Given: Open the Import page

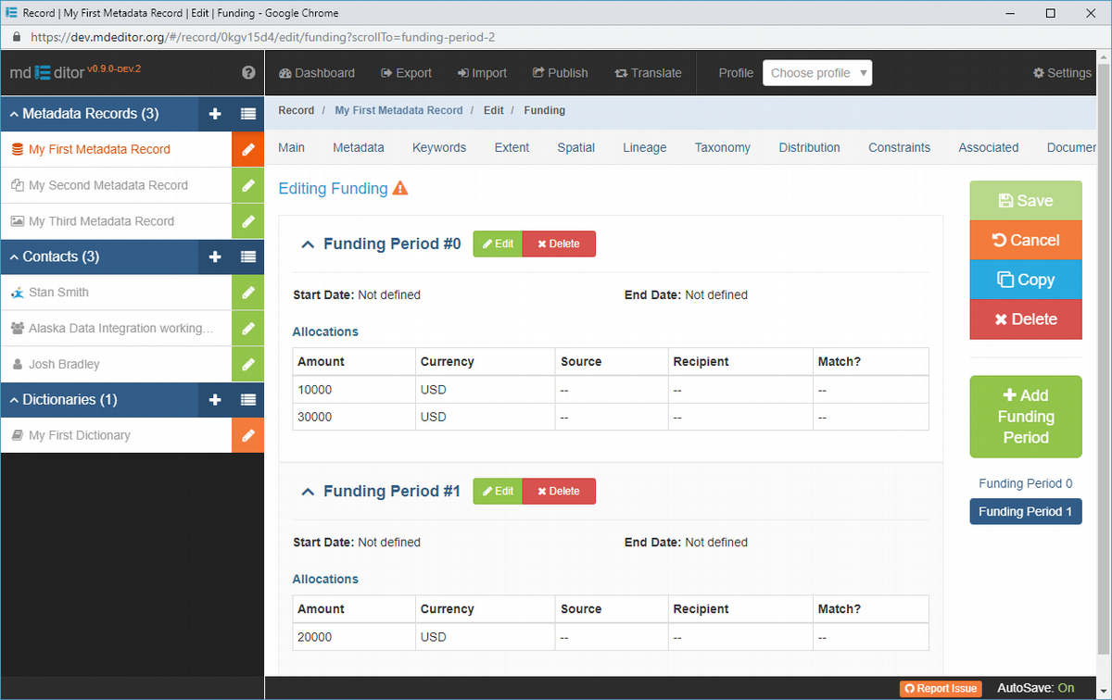Looking at the screenshot, I should click(482, 73).
